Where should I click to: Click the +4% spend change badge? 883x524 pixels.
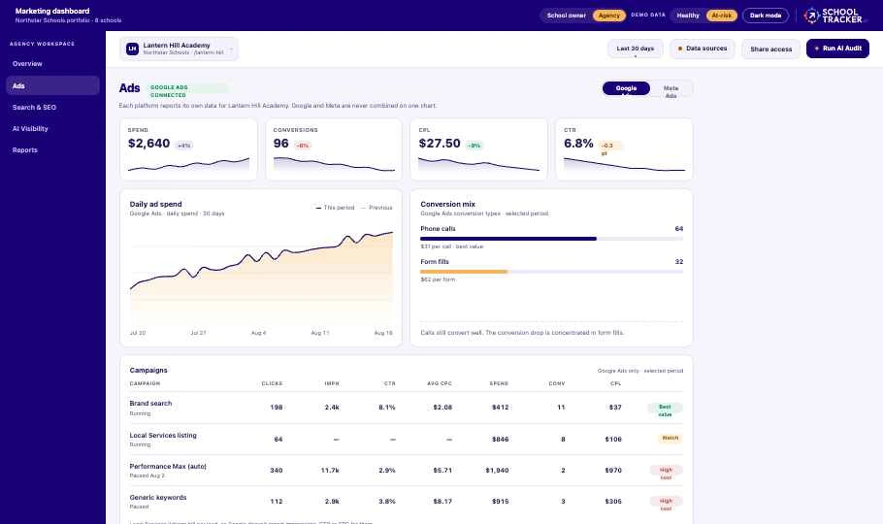(184, 146)
